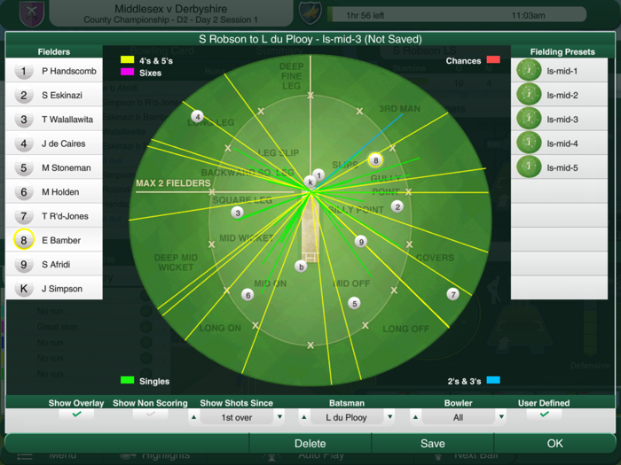Select the wicketkeeper k marker
Image resolution: width=621 pixels, height=465 pixels.
310,182
